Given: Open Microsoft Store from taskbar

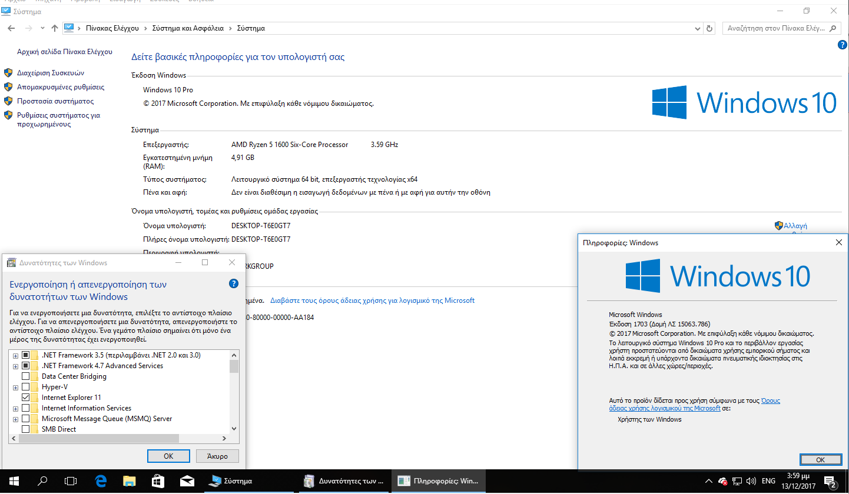Looking at the screenshot, I should pyautogui.click(x=158, y=481).
